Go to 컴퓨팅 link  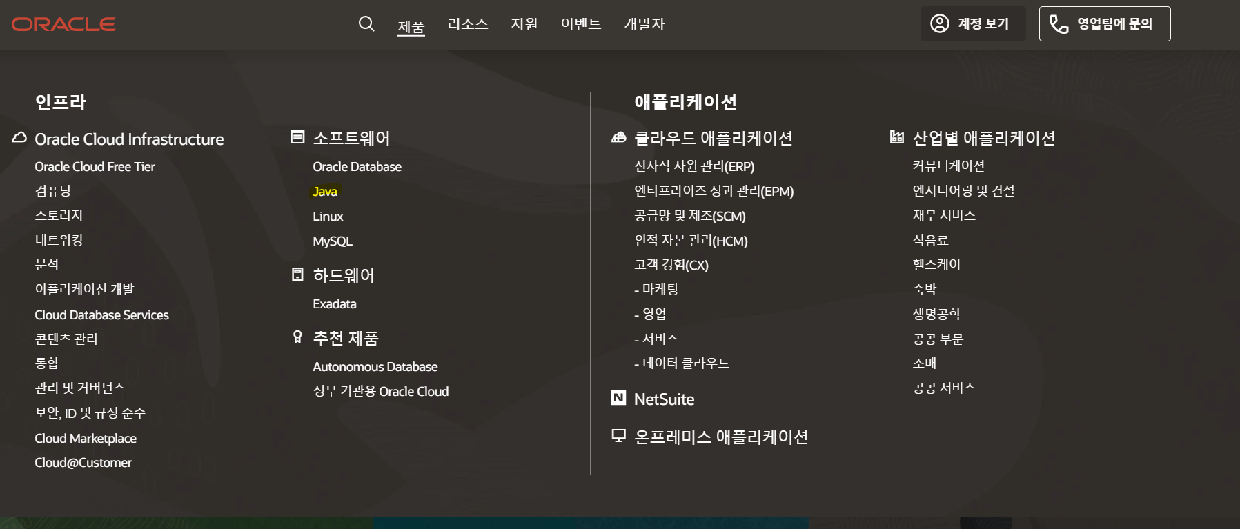coord(52,191)
